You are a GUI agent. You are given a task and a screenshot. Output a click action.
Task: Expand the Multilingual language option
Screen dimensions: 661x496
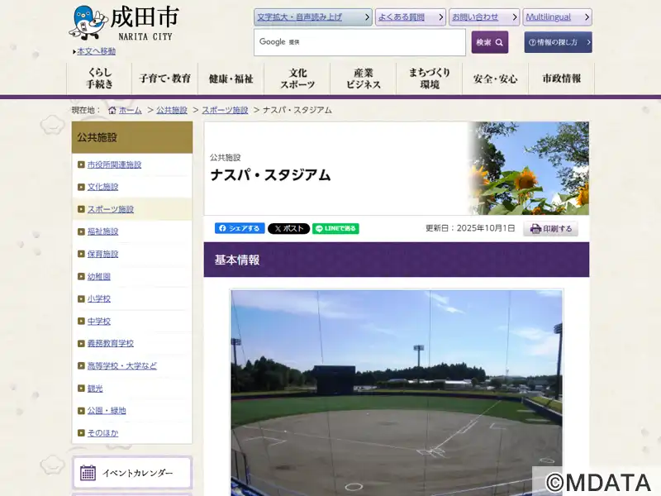coord(558,17)
